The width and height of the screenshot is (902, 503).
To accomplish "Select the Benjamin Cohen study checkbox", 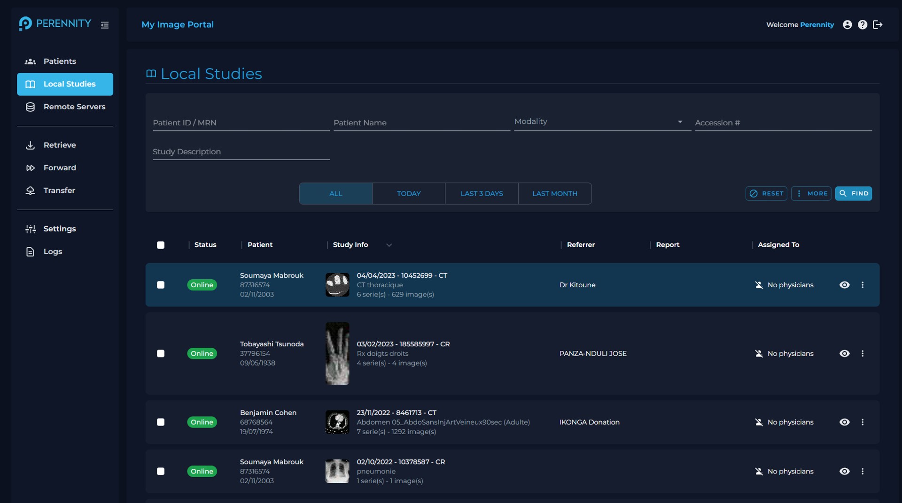I will click(x=161, y=422).
